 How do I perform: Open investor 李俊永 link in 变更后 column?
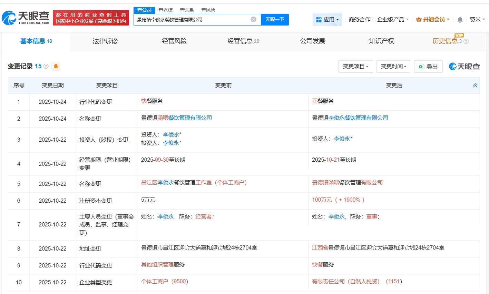click(x=342, y=139)
